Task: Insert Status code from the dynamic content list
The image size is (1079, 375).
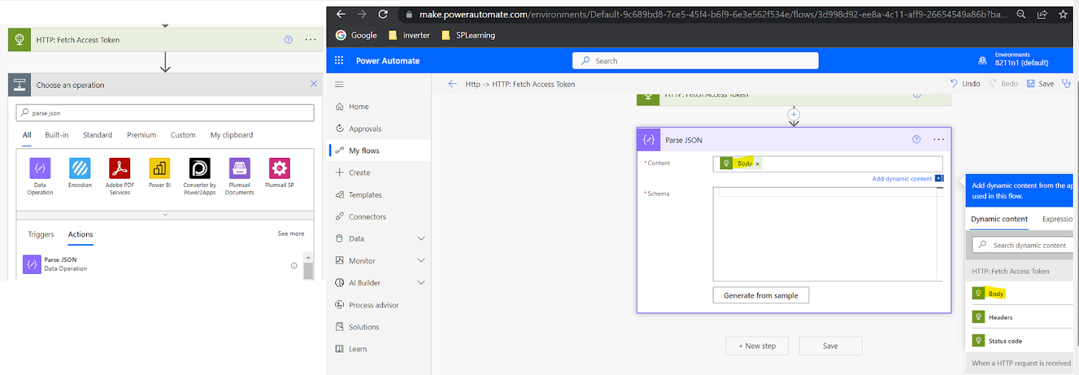Action: pyautogui.click(x=1022, y=341)
